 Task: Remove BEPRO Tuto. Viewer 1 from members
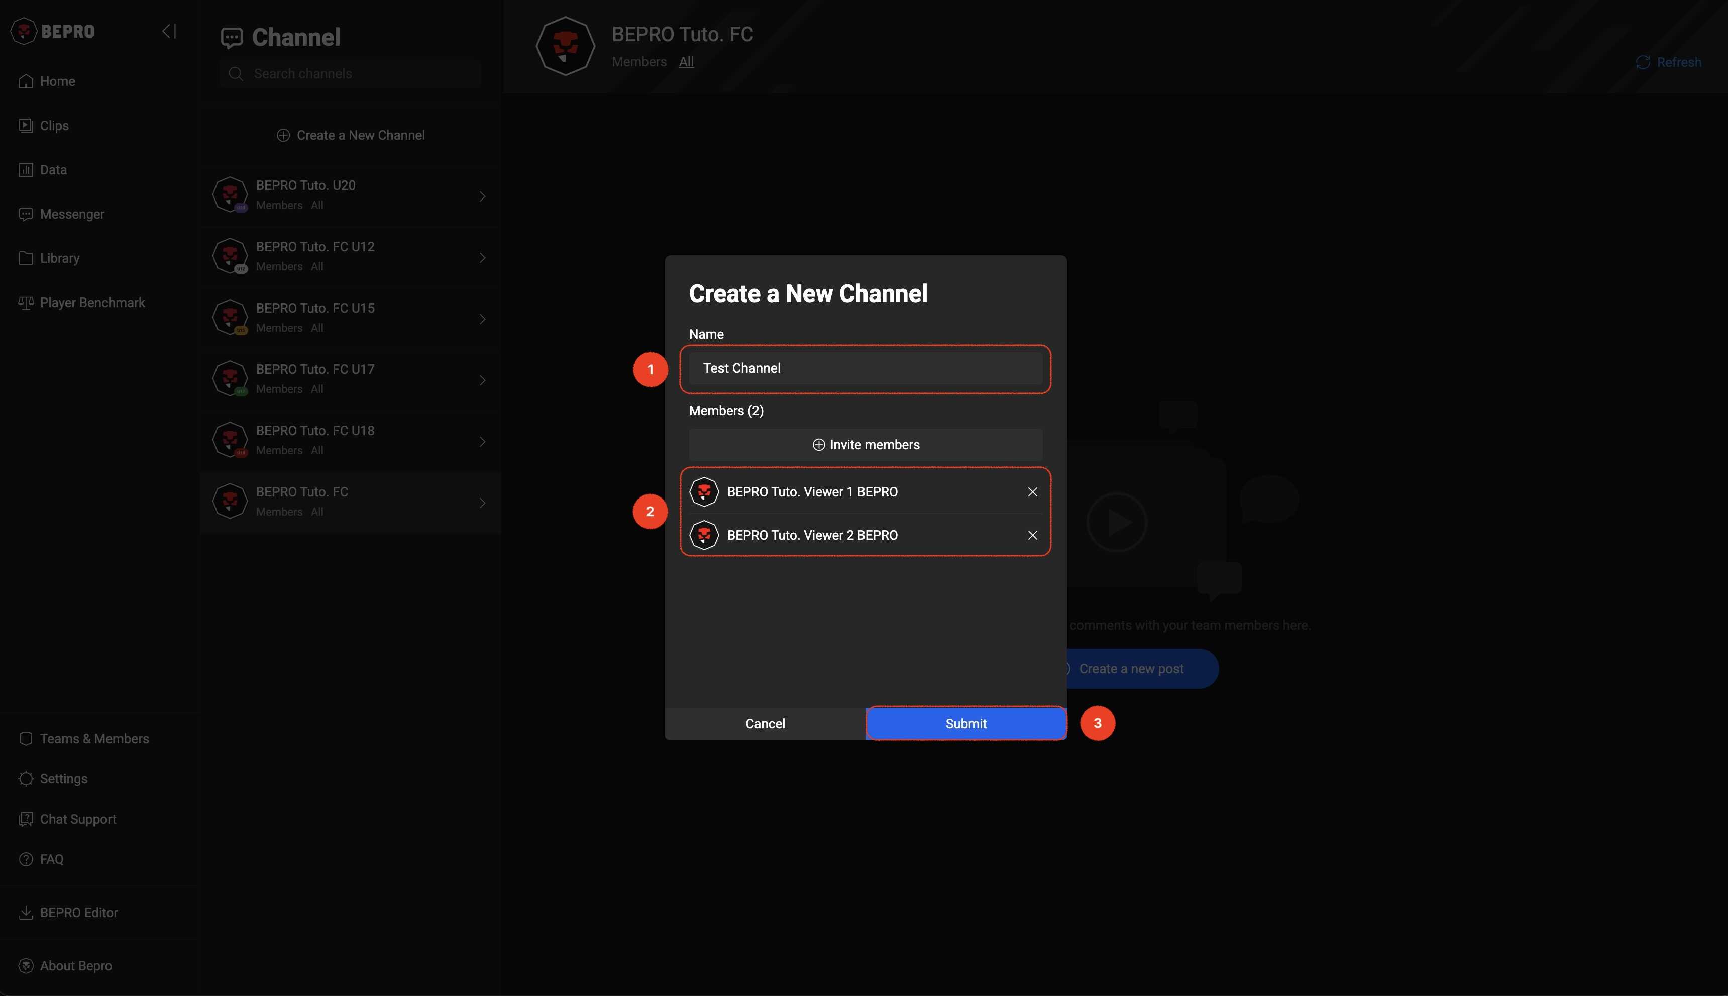1033,492
